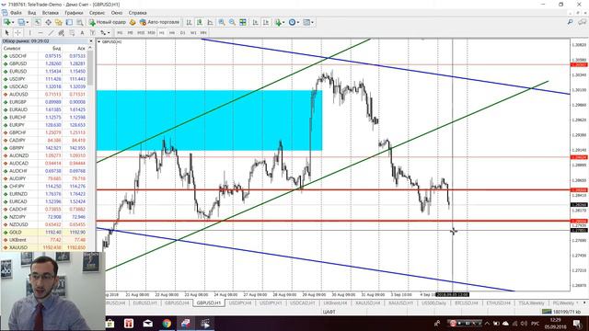Open Chrome from the taskbar
Screen dimensions: 589x331
pyautogui.click(x=167, y=323)
